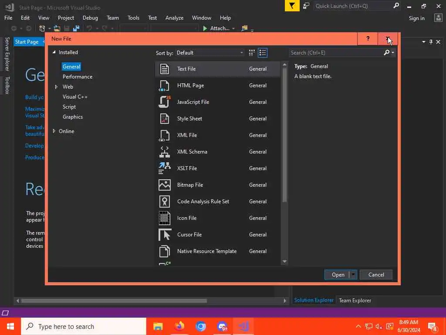Image resolution: width=446 pixels, height=335 pixels.
Task: Open File Explorer from the taskbar
Action: [x=158, y=326]
